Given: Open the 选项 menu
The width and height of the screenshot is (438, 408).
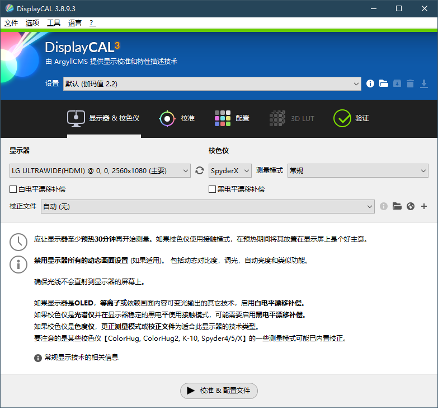Looking at the screenshot, I should pyautogui.click(x=32, y=23).
